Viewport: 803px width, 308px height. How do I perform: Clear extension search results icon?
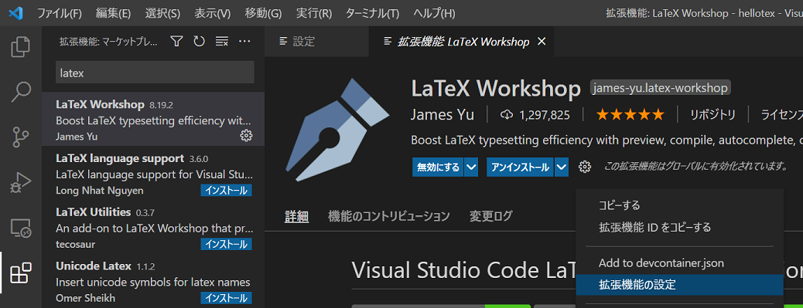[x=222, y=42]
